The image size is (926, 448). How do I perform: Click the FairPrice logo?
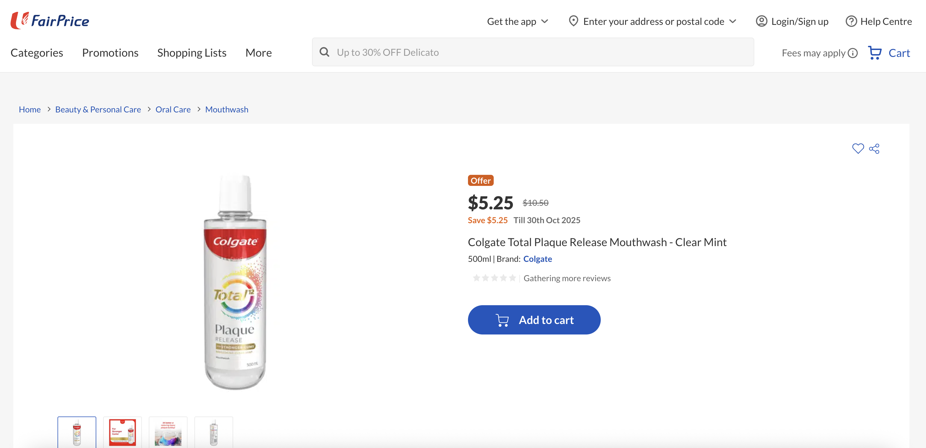click(50, 20)
